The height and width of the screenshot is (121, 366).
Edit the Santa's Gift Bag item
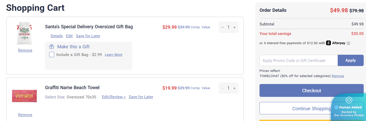(x=69, y=36)
